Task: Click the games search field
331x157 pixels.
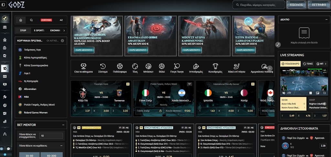Action: pos(259,5)
